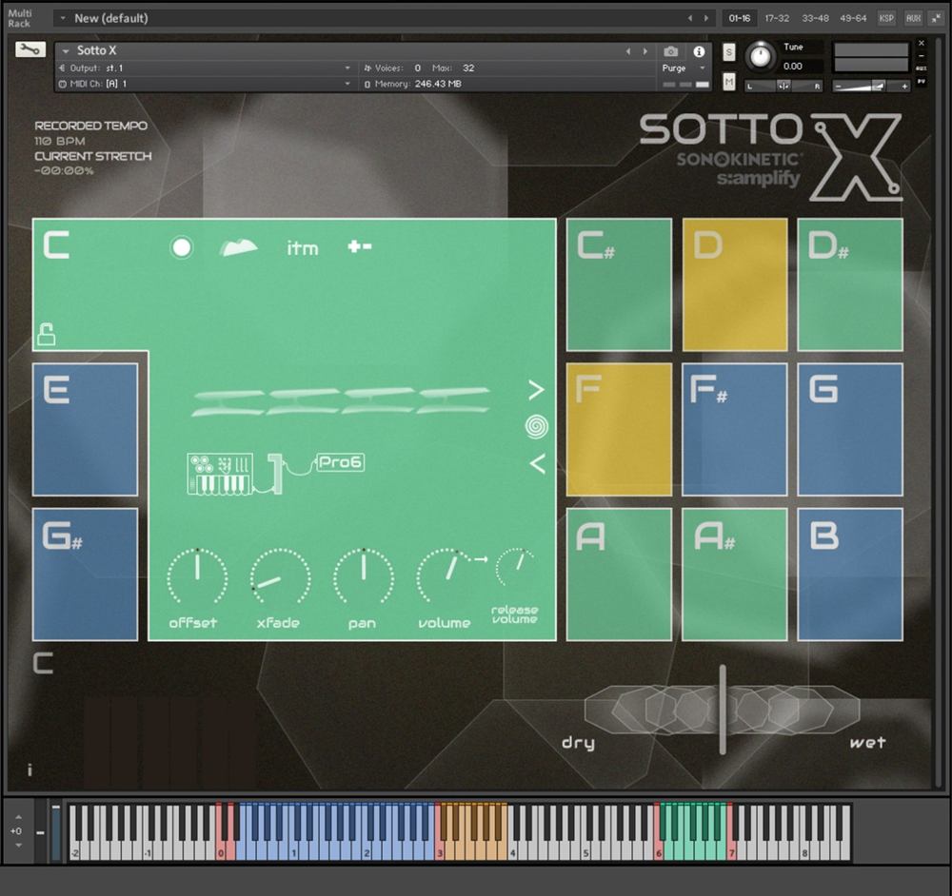Click the spiral randomize icon
Screen dimensions: 952x896
[x=537, y=426]
